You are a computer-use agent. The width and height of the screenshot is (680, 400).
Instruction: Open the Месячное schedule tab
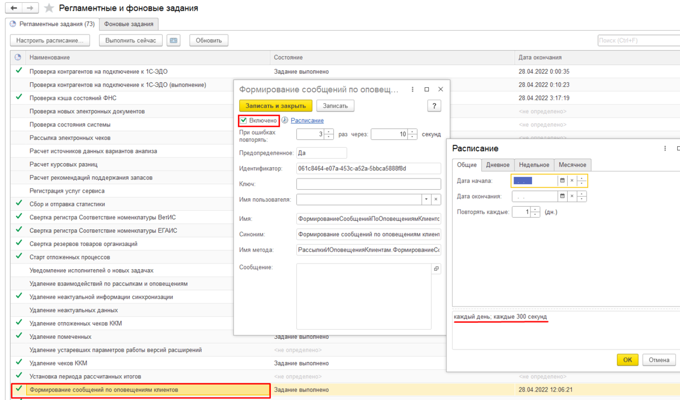point(573,165)
